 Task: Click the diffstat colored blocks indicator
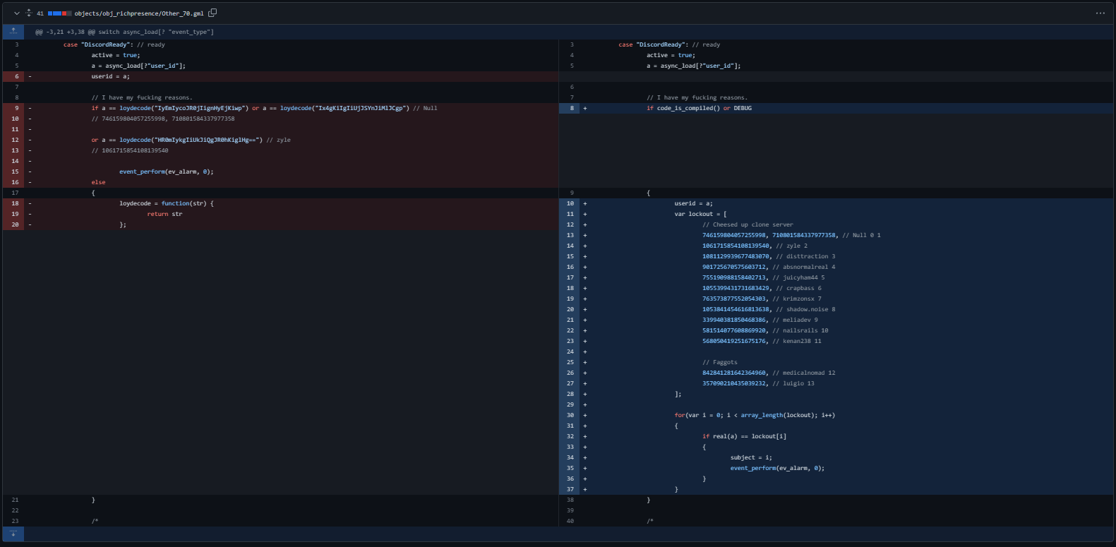coord(59,13)
